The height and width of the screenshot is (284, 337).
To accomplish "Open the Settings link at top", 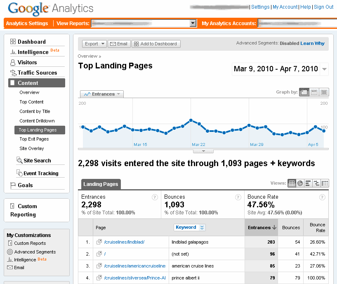I will pyautogui.click(x=260, y=7).
